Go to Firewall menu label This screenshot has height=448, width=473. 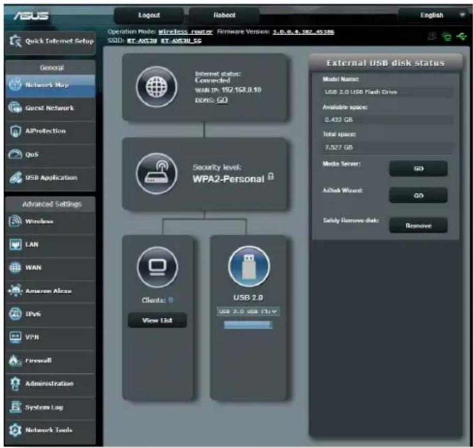coord(38,360)
